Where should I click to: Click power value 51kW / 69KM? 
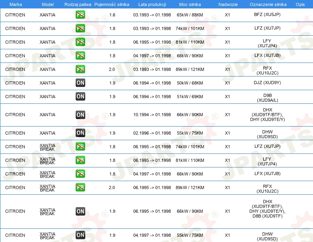pyautogui.click(x=190, y=97)
